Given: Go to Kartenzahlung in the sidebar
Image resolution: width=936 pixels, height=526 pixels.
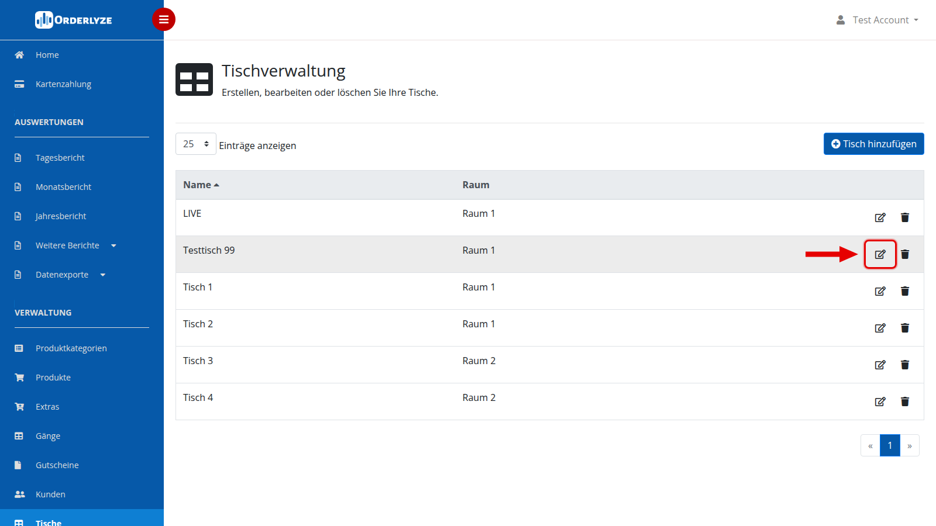Looking at the screenshot, I should point(63,84).
